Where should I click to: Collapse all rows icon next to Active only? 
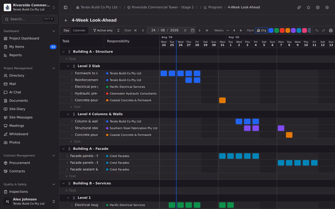pyautogui.click(x=118, y=30)
